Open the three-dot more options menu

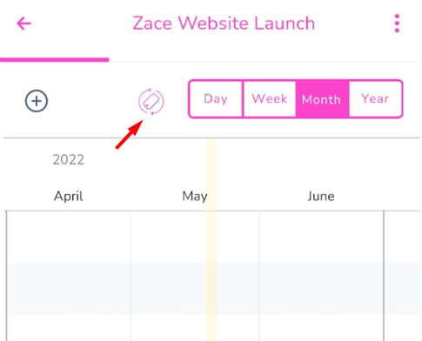pyautogui.click(x=397, y=23)
